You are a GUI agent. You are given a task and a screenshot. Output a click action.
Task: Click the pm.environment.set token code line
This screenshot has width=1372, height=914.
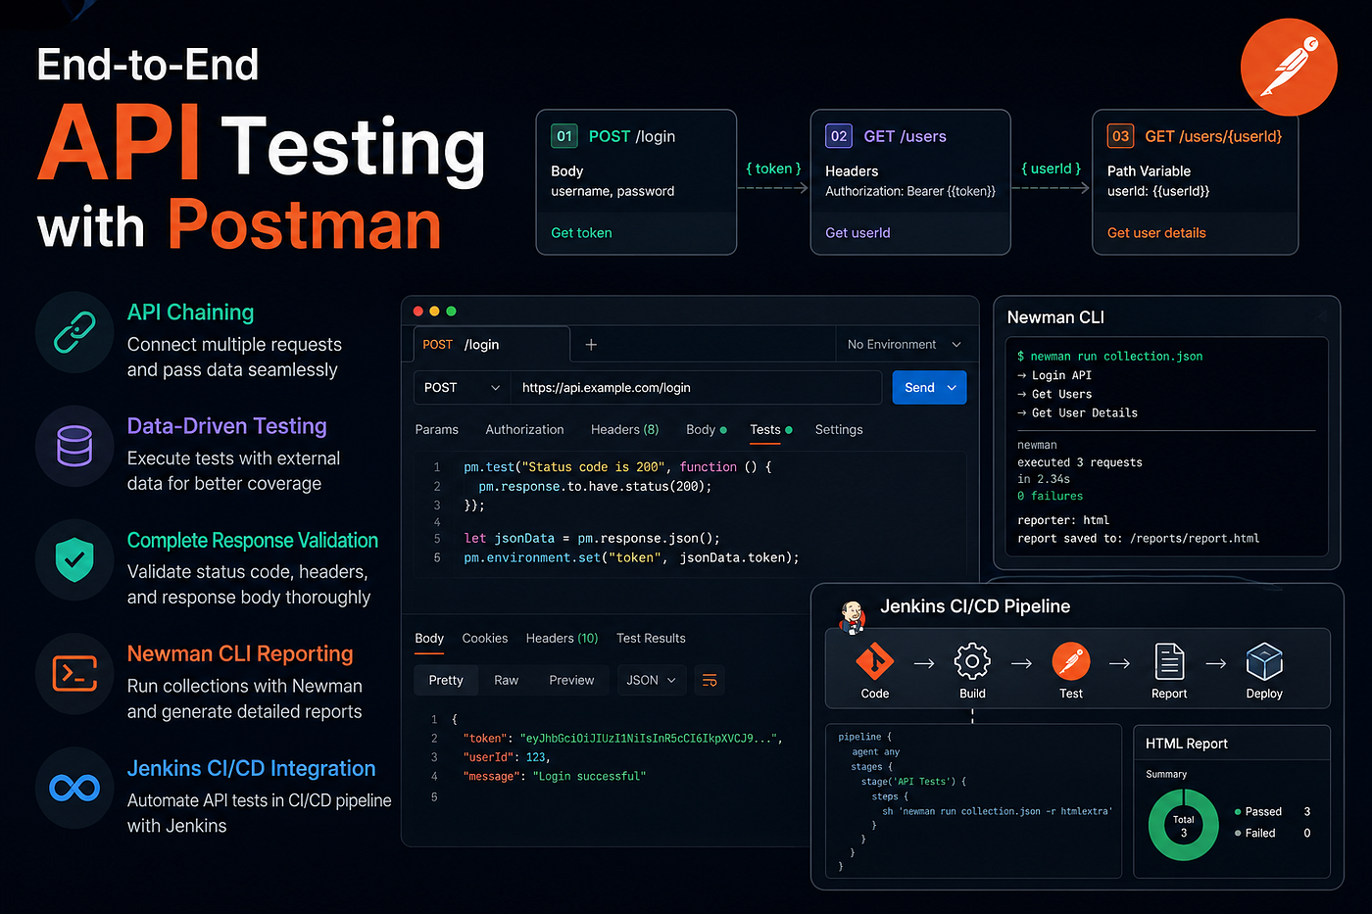631,557
